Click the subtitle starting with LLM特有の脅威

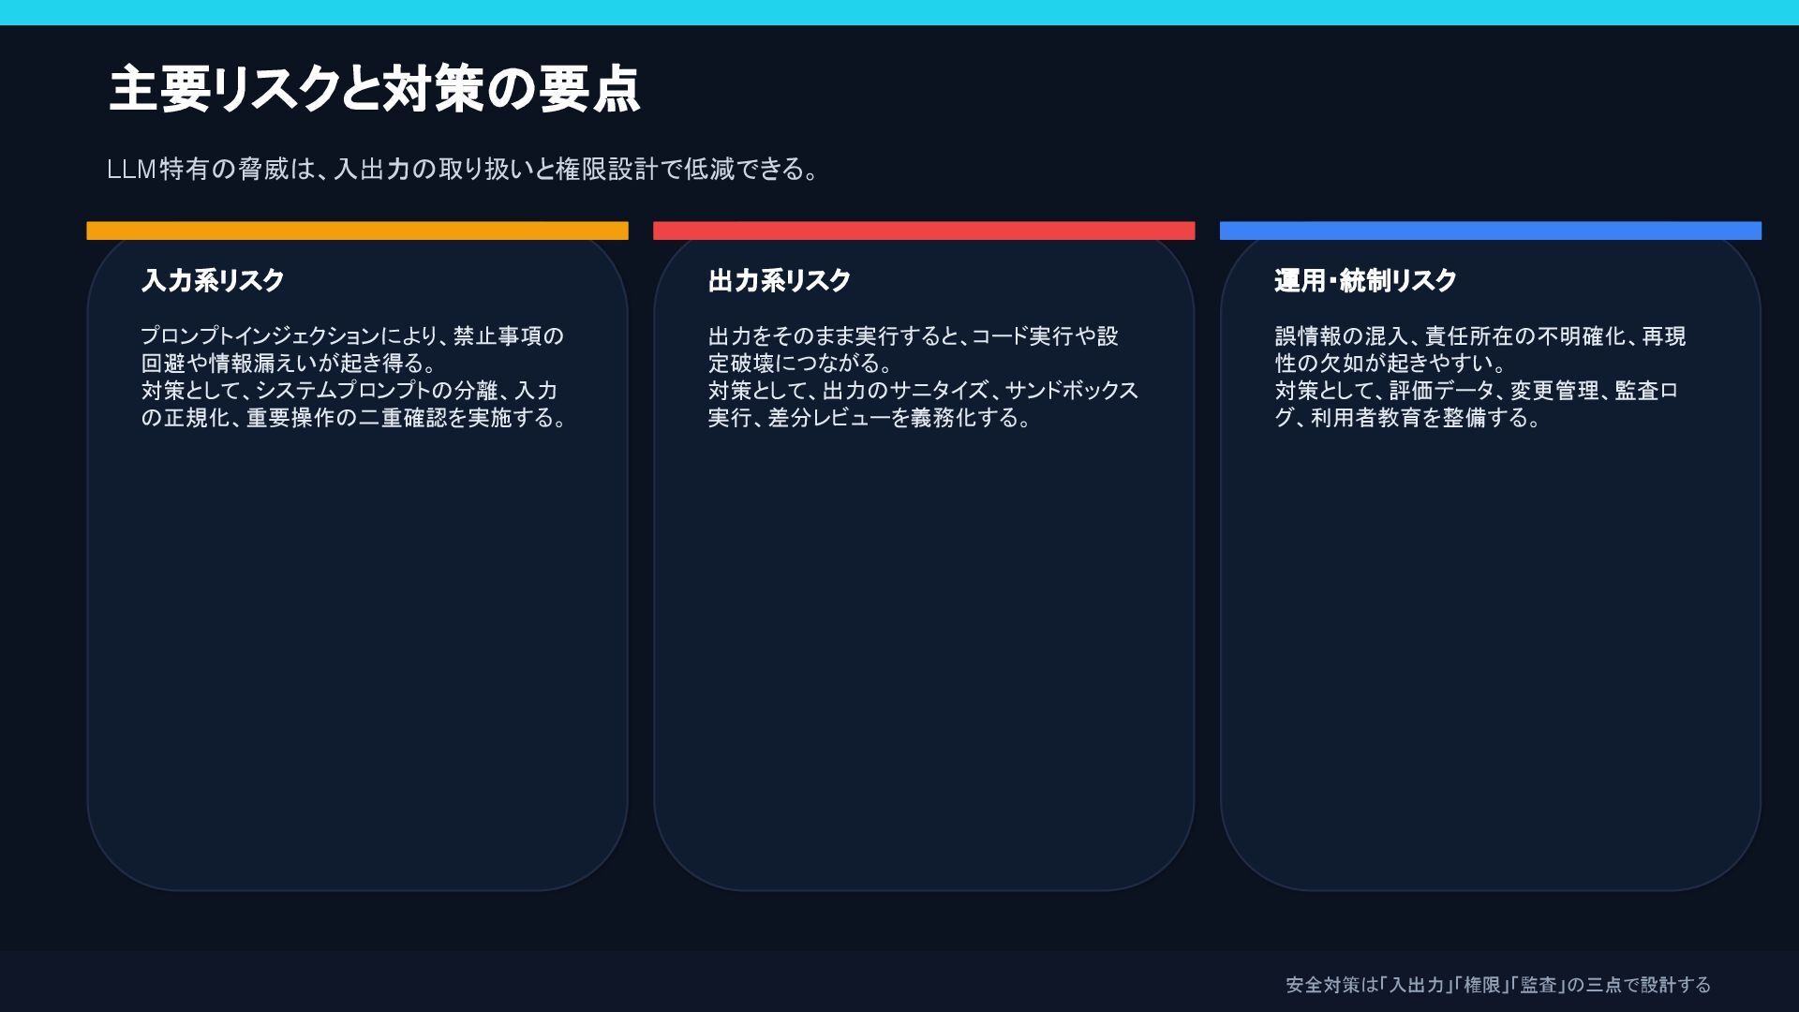pyautogui.click(x=463, y=170)
